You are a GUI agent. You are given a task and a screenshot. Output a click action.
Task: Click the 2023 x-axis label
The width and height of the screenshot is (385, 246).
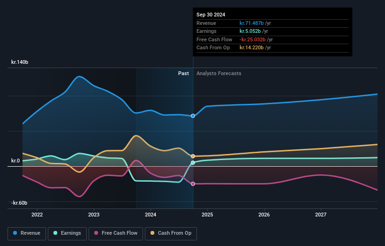[x=94, y=215]
